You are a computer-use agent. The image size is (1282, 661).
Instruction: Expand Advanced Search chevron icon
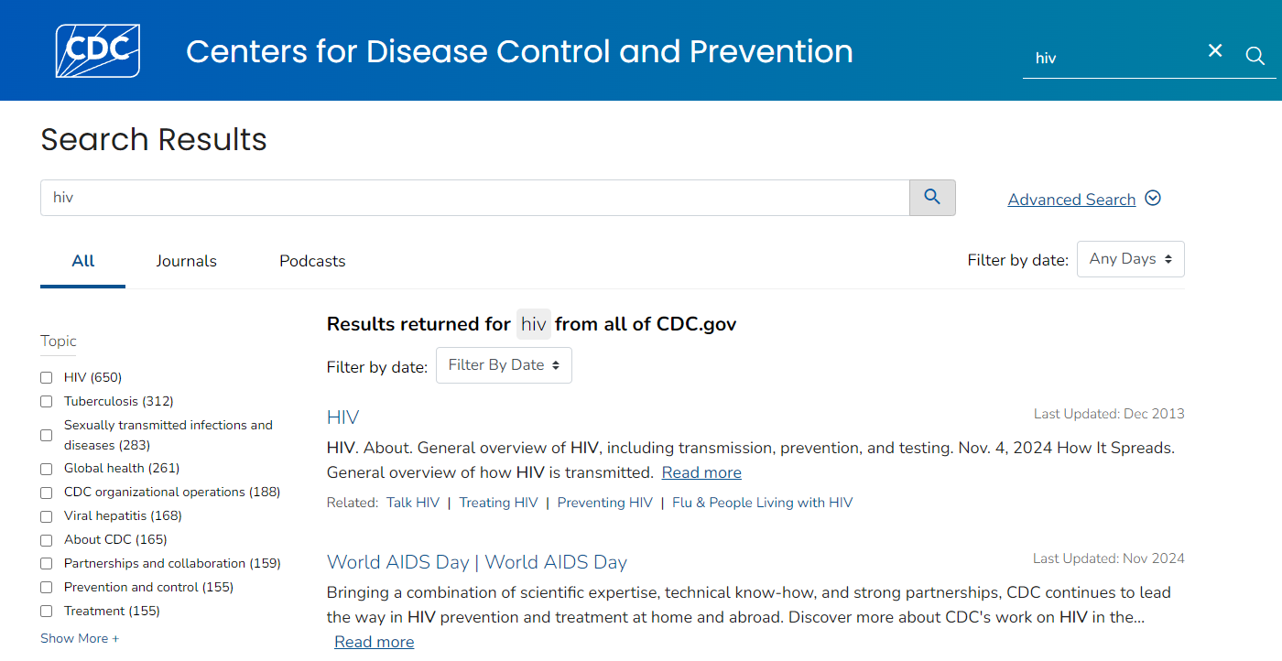click(1153, 198)
